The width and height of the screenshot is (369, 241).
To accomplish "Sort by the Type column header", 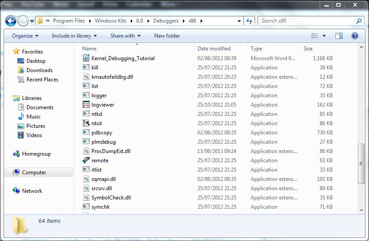I will click(x=256, y=49).
